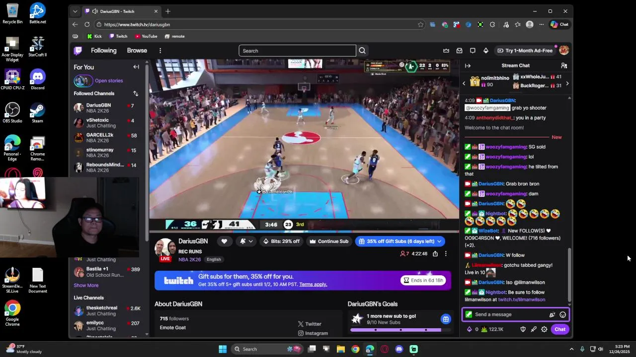Show next gift leaderboard entry arrow
The width and height of the screenshot is (636, 357).
(x=567, y=84)
